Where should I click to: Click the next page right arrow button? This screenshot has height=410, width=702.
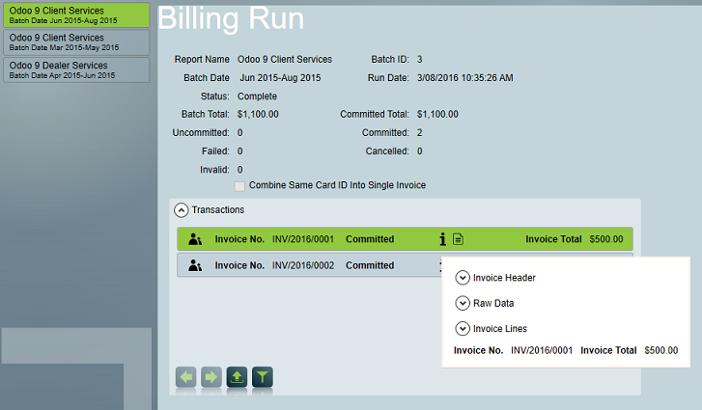(x=211, y=377)
